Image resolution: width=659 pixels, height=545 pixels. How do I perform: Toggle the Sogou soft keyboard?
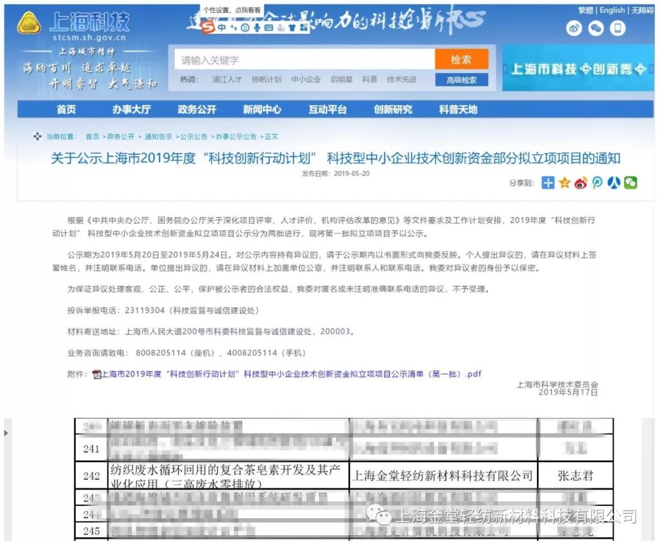tap(269, 27)
